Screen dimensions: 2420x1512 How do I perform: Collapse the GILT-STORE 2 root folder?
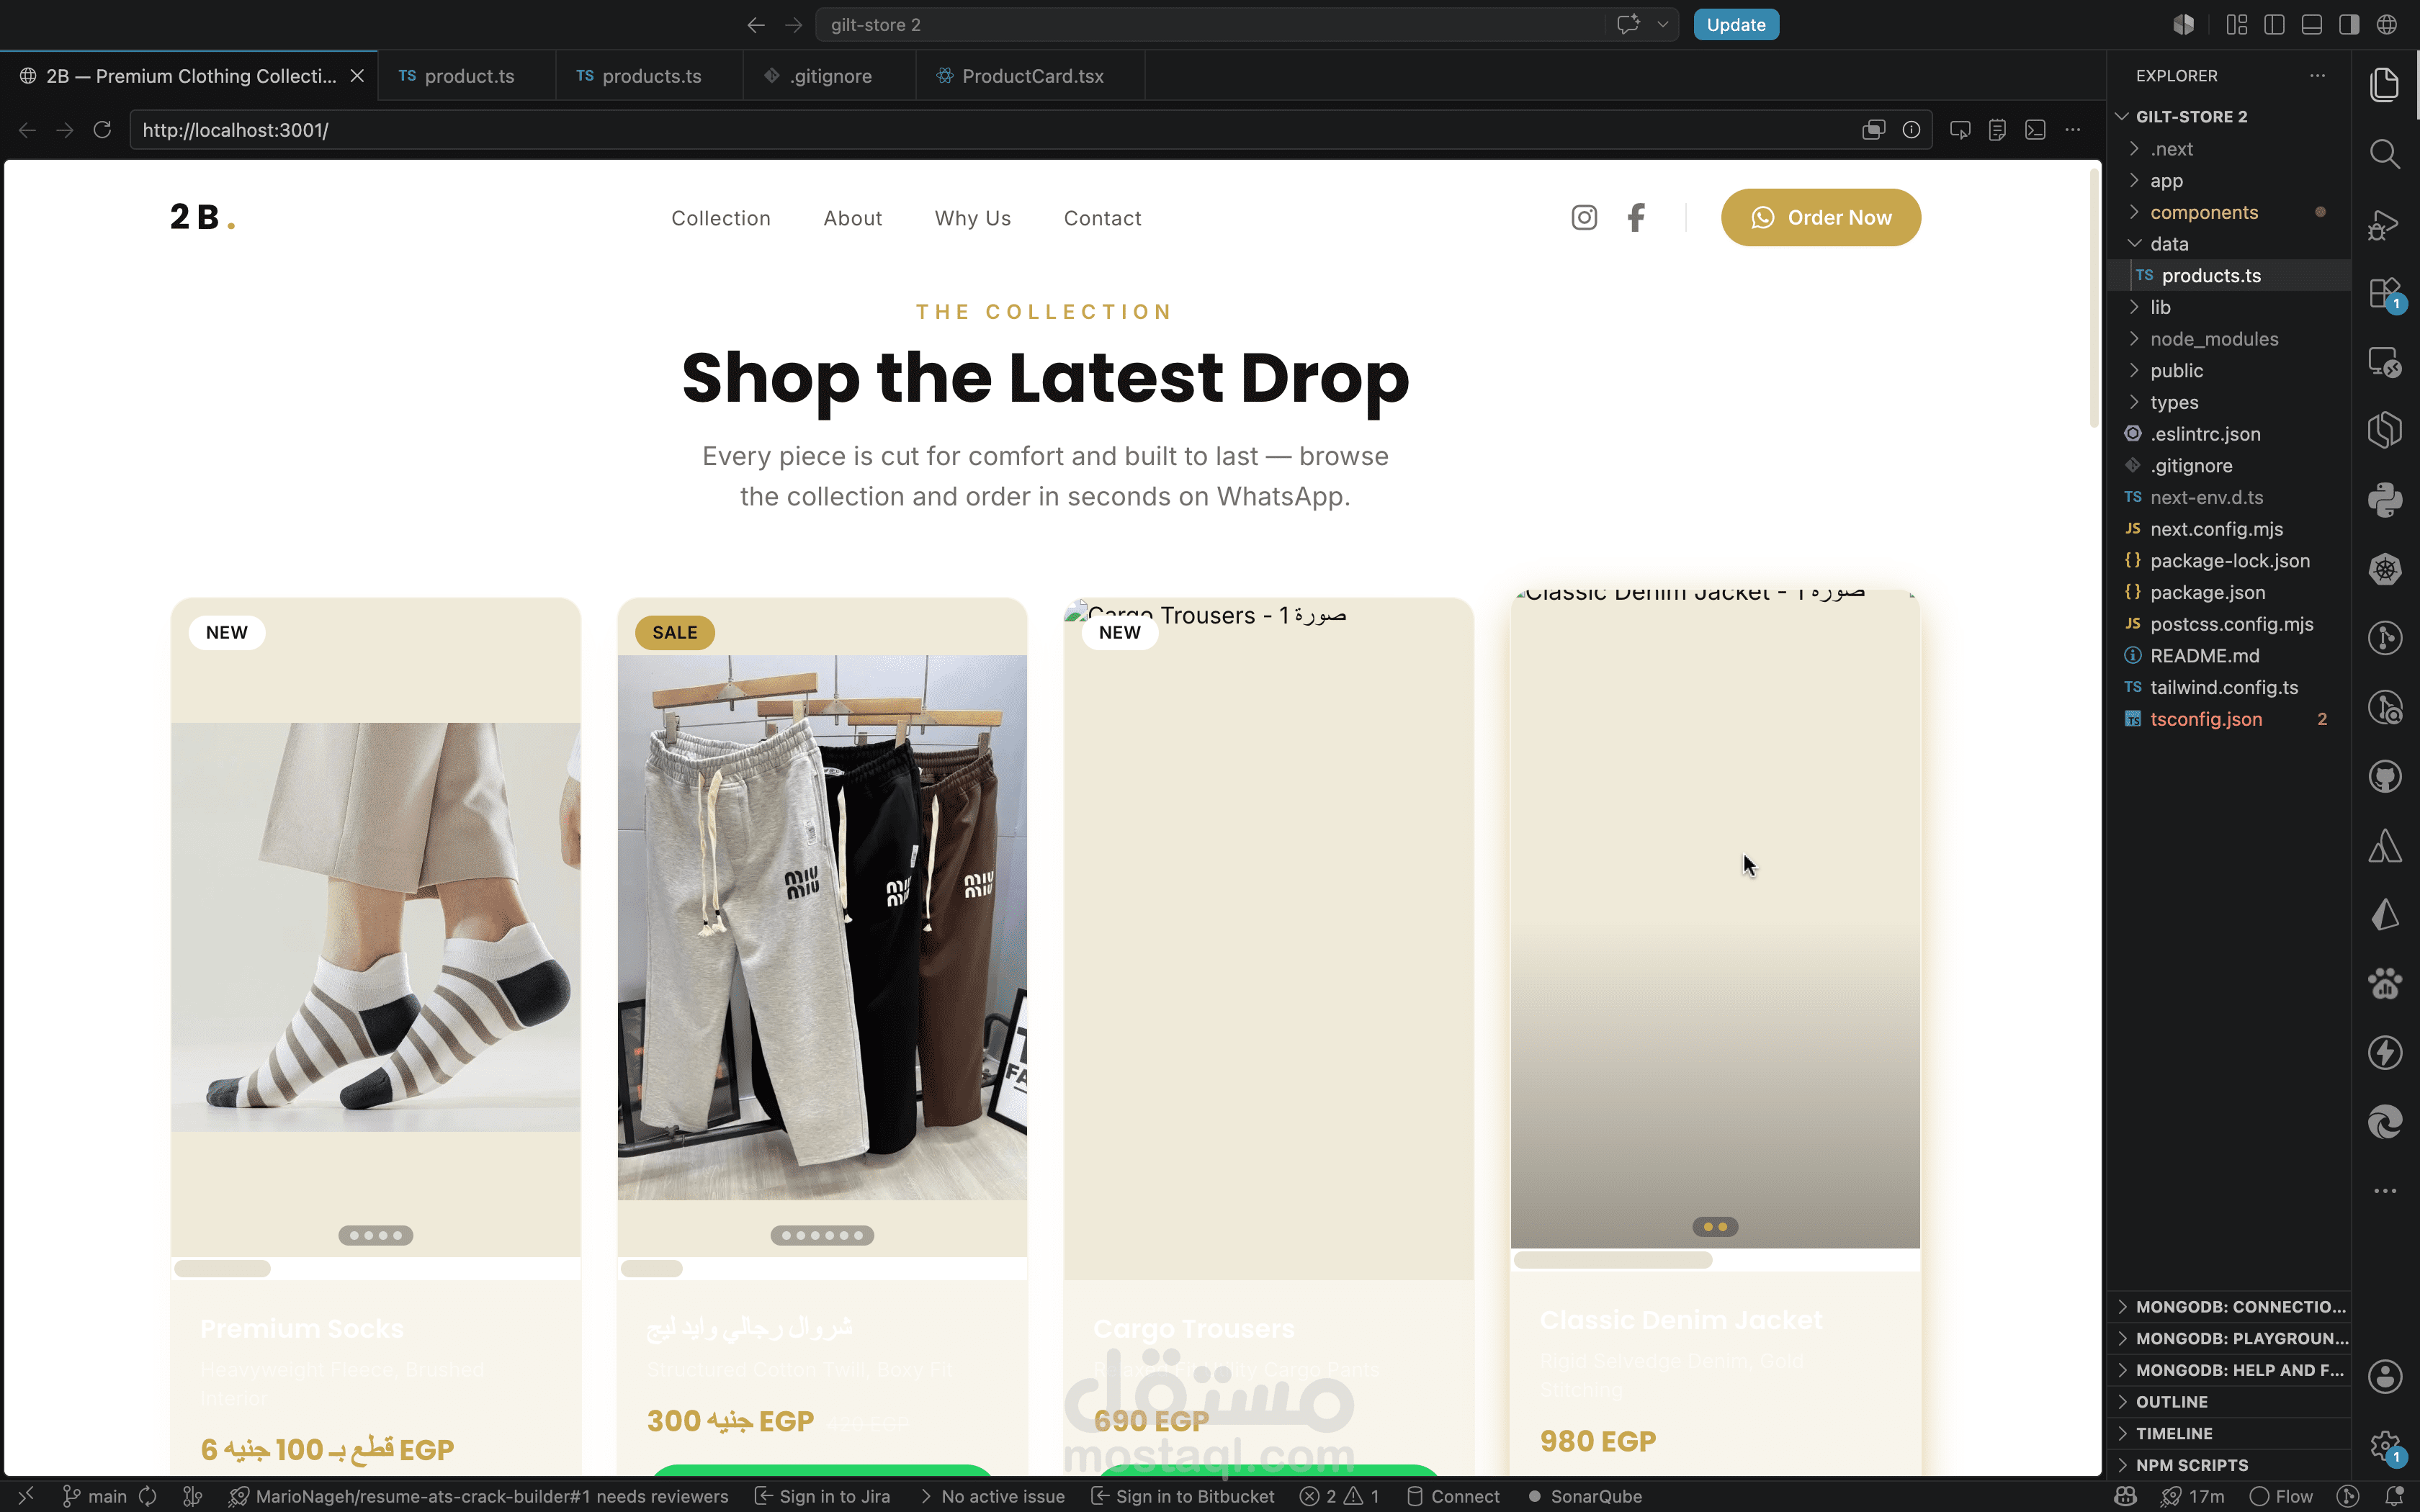click(x=2229, y=117)
